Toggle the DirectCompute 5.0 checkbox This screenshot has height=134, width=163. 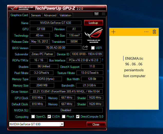[78, 117]
